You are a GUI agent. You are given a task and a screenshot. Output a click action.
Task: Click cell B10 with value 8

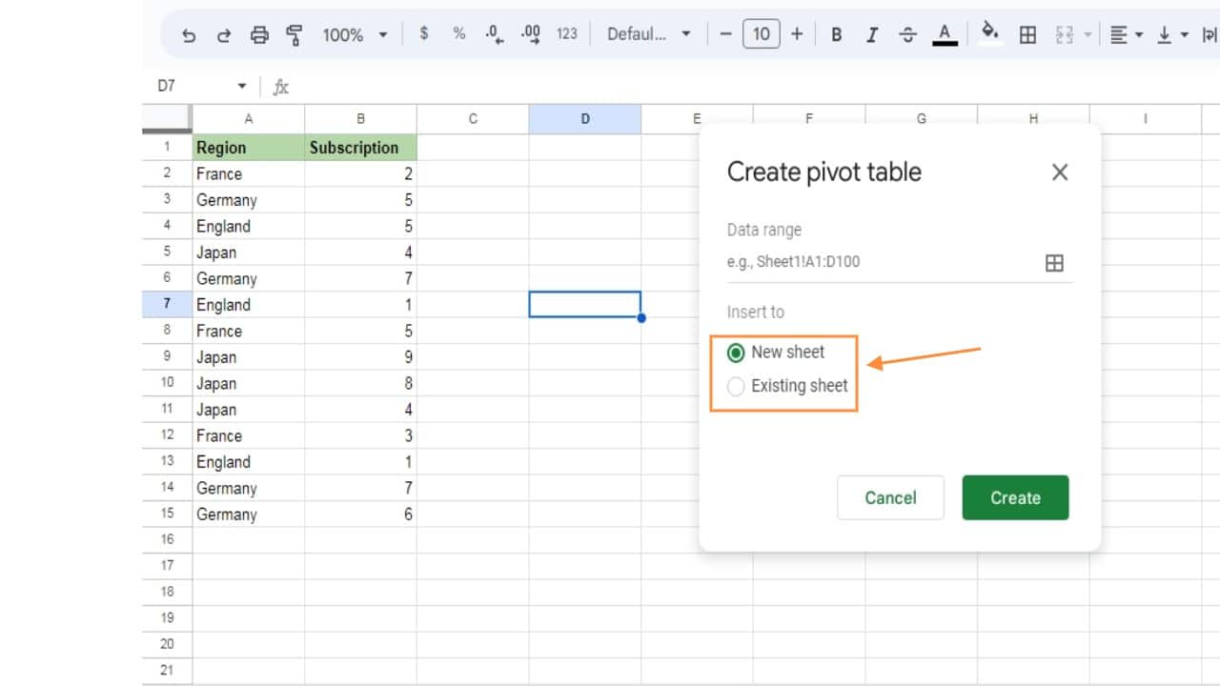[360, 383]
